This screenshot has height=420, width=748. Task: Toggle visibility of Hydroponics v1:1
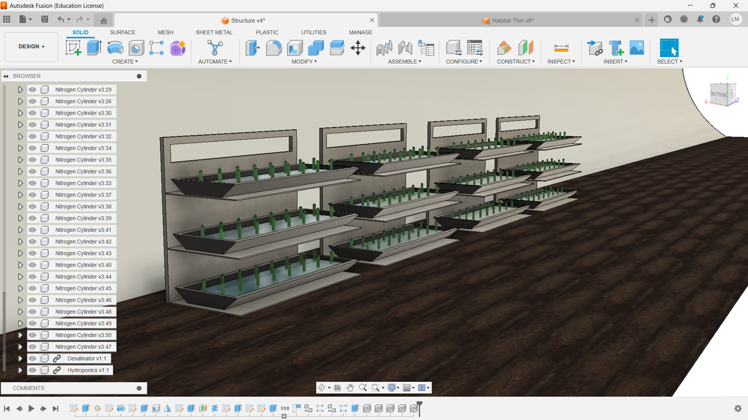coord(32,370)
